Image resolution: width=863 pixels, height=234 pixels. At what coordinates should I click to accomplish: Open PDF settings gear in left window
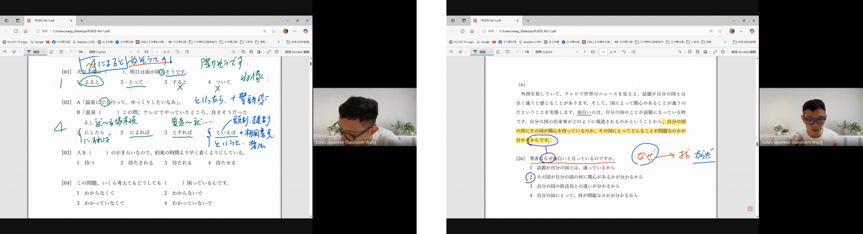coord(277,52)
